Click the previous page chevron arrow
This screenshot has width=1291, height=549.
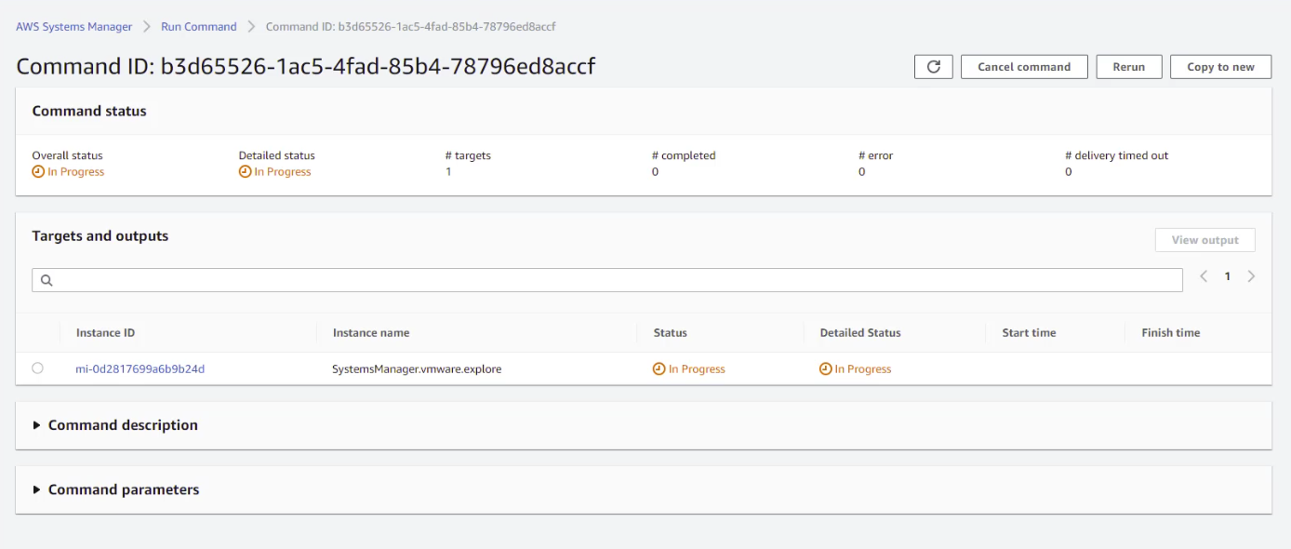tap(1204, 276)
